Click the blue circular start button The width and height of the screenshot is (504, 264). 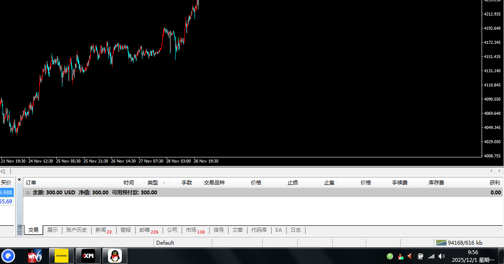coord(8,256)
